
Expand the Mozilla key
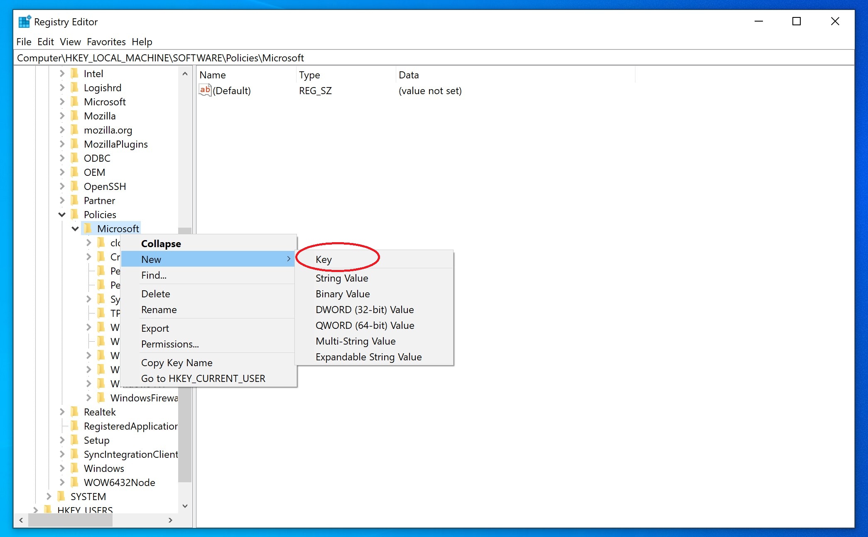point(62,116)
